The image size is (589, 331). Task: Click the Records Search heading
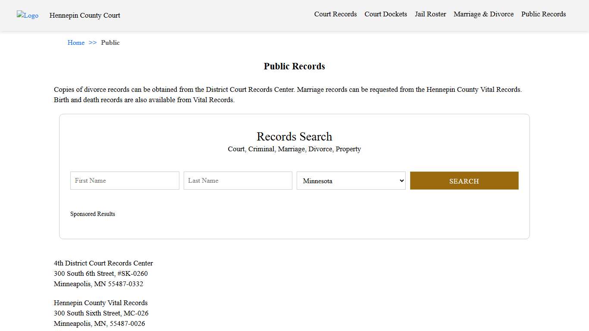pyautogui.click(x=294, y=137)
